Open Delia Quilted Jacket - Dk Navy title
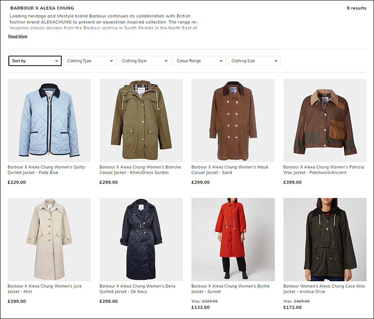This screenshot has width=374, height=319. tap(137, 289)
